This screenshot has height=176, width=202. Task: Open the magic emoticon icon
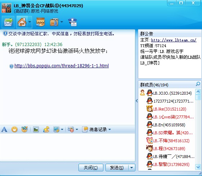coord(24,129)
